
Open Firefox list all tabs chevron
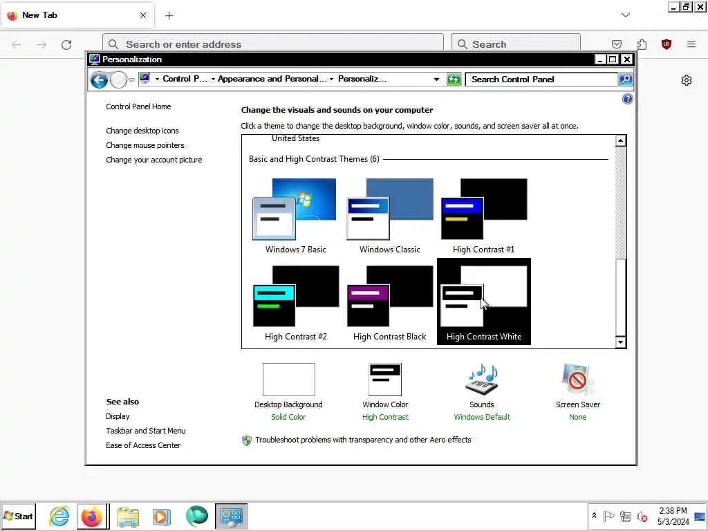(x=625, y=15)
